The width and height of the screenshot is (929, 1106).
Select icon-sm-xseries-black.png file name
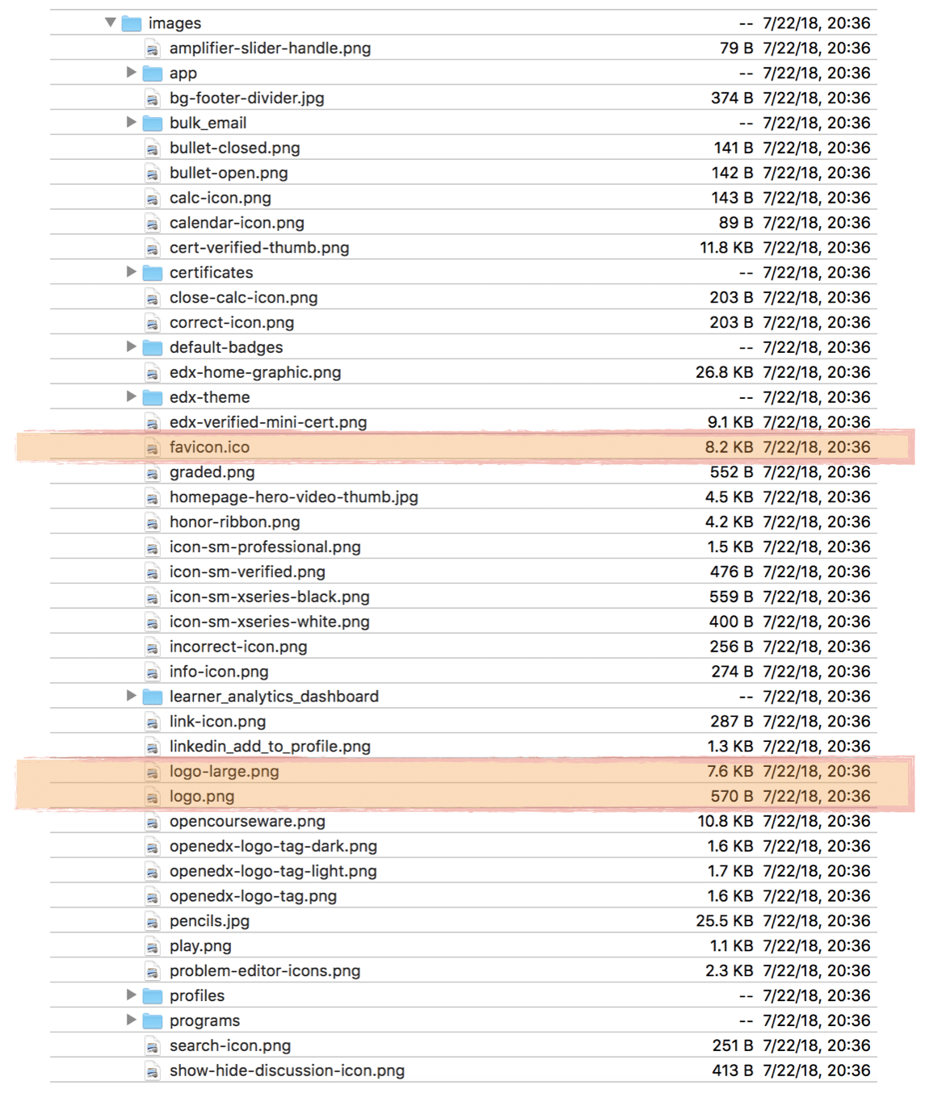270,597
